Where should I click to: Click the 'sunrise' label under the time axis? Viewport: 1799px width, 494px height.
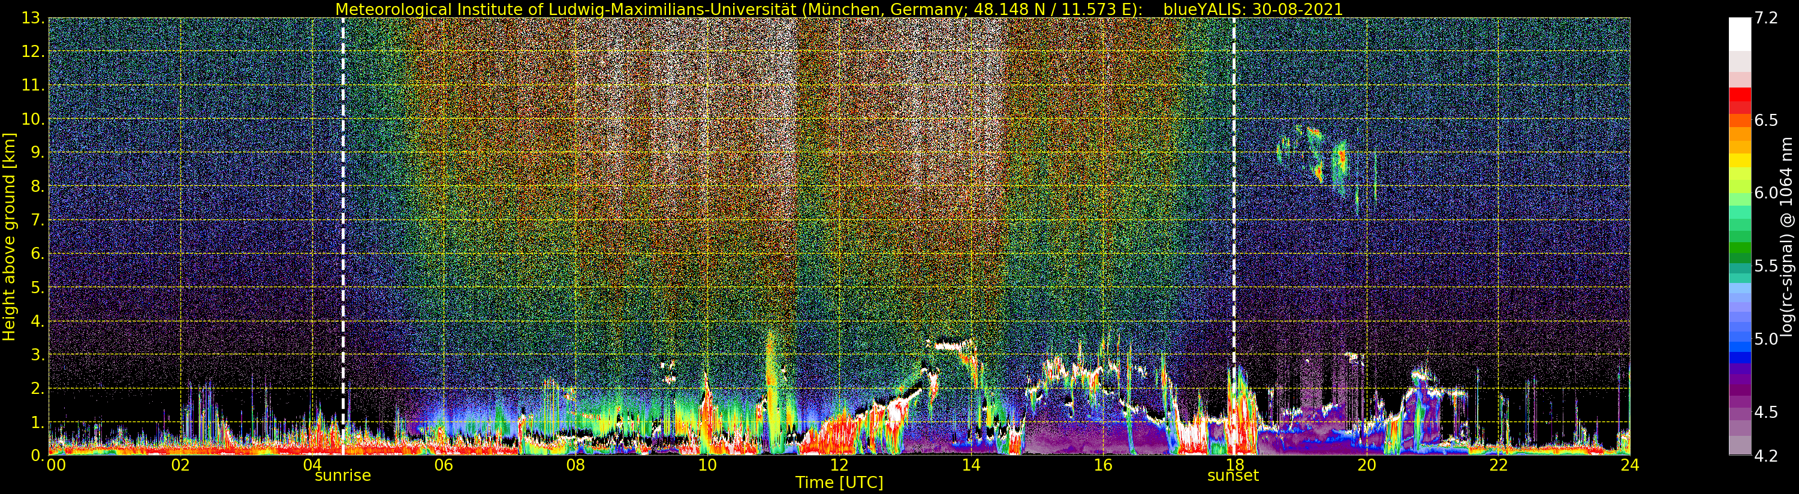343,476
